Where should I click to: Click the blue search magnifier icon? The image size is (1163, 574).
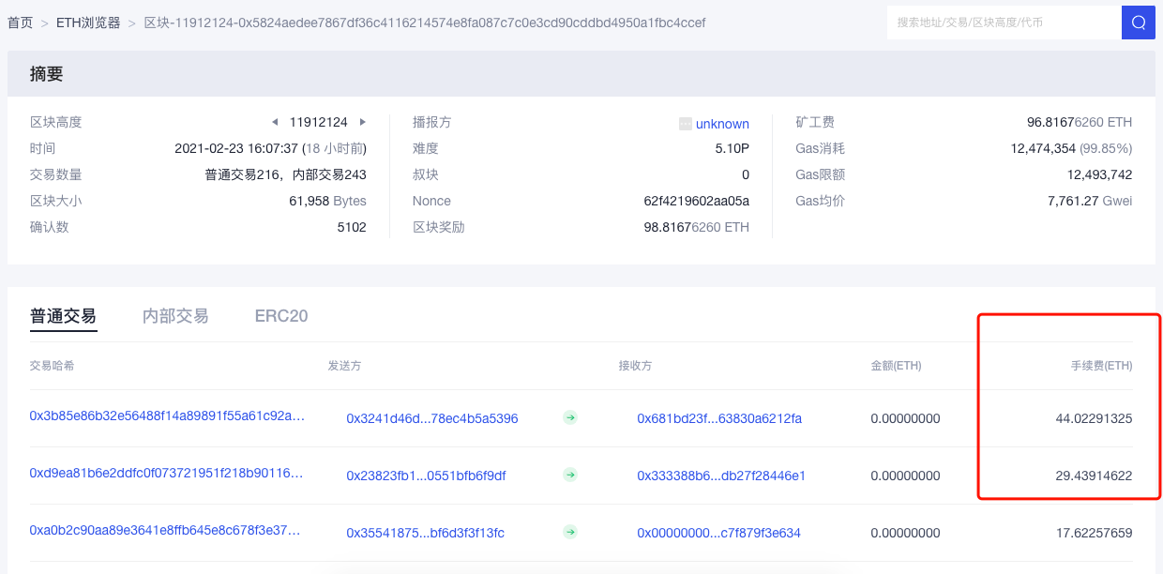click(x=1138, y=22)
